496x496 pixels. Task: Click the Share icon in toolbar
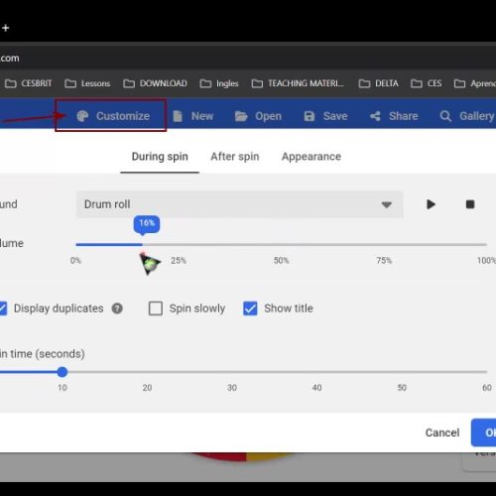tap(375, 116)
